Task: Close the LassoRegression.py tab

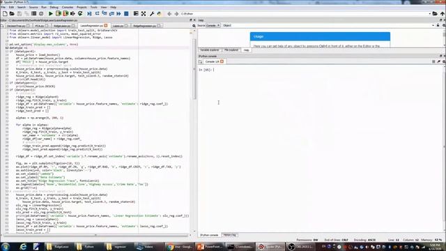Action: [106, 26]
